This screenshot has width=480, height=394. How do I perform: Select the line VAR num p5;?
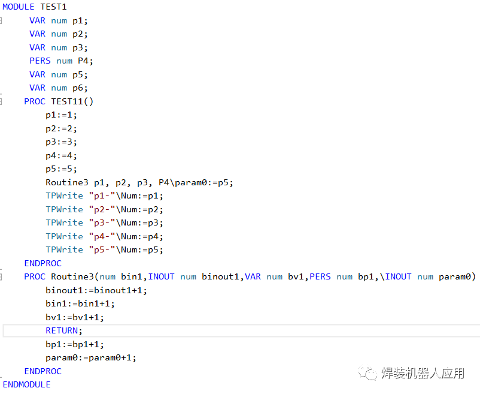pos(59,75)
